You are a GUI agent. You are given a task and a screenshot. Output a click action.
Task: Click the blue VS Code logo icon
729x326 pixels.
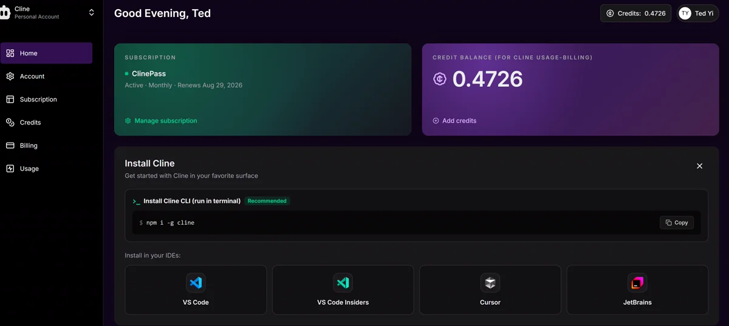(x=196, y=282)
